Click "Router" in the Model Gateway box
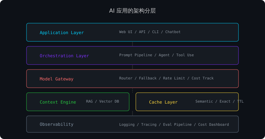The width and height of the screenshot is (265, 139). pyautogui.click(x=126, y=78)
